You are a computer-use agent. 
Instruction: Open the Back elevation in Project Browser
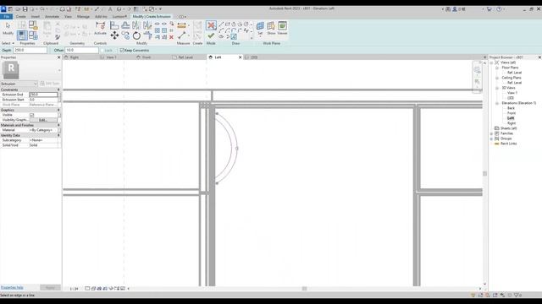(511, 108)
